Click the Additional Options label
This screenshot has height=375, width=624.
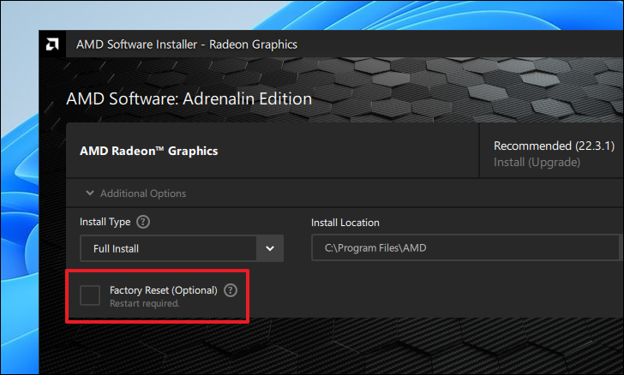point(143,193)
